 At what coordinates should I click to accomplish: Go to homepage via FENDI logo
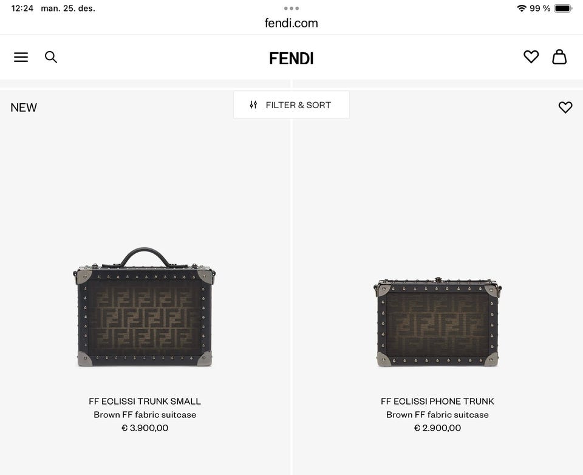coord(291,58)
